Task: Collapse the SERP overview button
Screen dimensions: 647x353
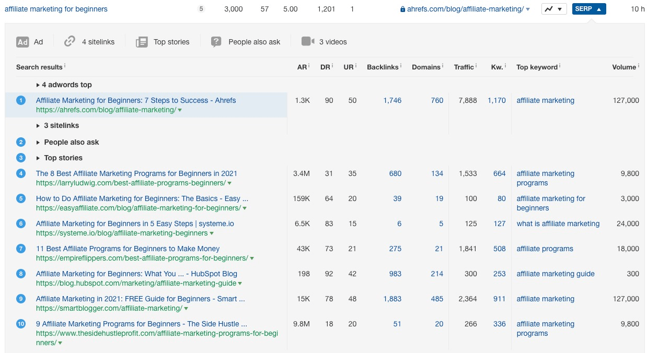Action: point(589,9)
